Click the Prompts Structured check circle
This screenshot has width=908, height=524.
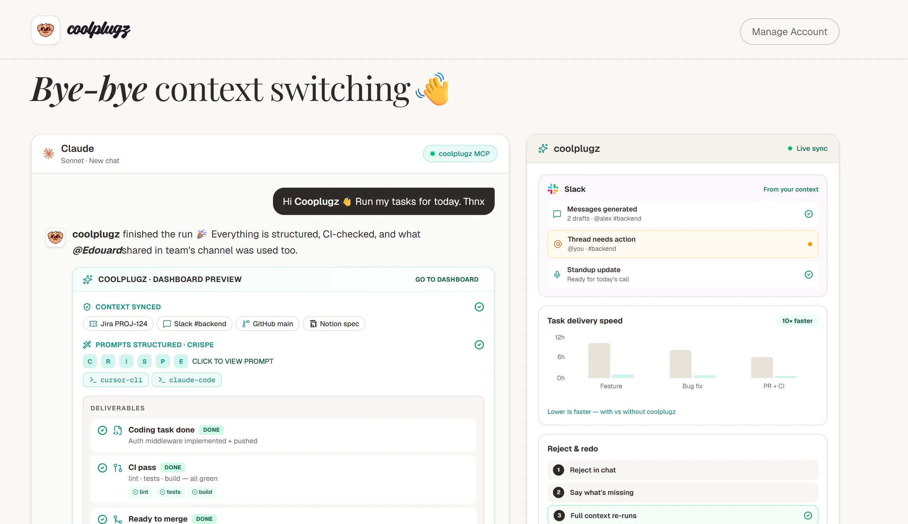(x=479, y=345)
